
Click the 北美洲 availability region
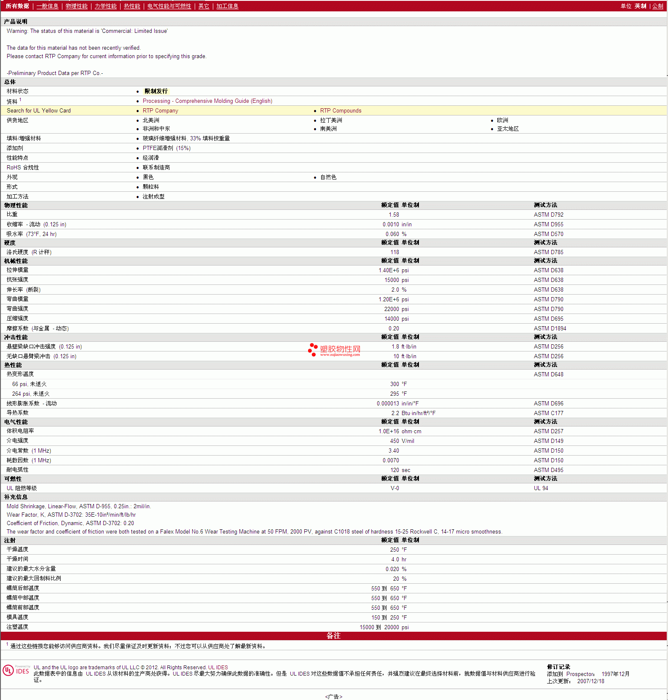(x=151, y=120)
